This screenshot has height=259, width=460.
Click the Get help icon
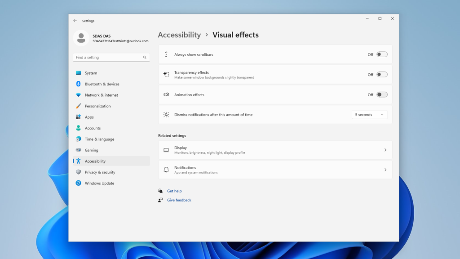coord(160,191)
